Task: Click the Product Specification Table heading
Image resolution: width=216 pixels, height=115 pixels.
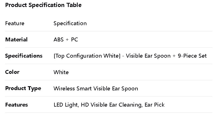Action: coord(43,5)
